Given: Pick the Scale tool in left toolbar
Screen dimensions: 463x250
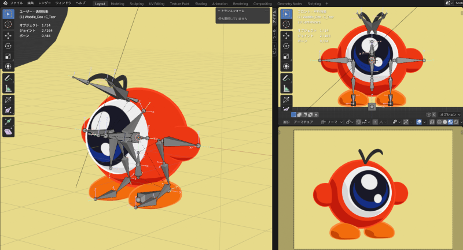Looking at the screenshot, I should point(9,57).
